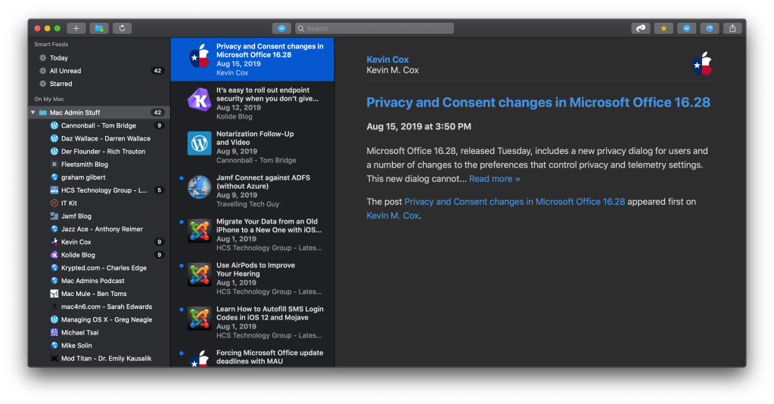Select the Kolide Blog feed in the sidebar
This screenshot has height=404, width=774.
78,255
